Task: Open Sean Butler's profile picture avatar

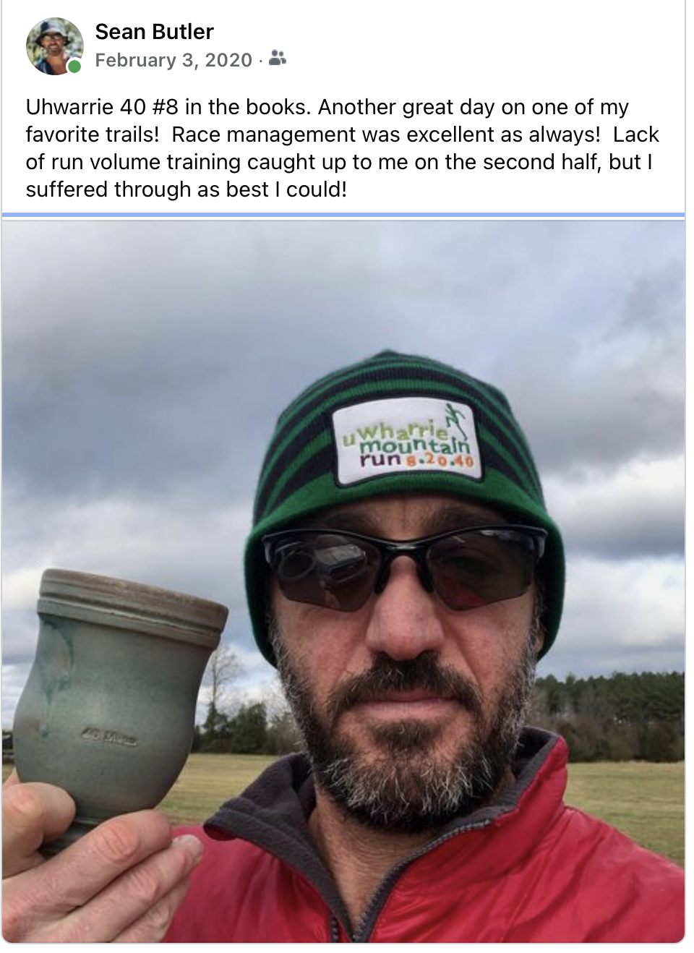Action: pyautogui.click(x=54, y=46)
